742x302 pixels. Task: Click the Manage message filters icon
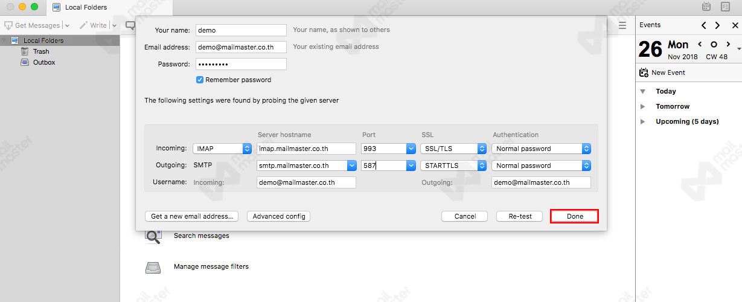(x=153, y=267)
